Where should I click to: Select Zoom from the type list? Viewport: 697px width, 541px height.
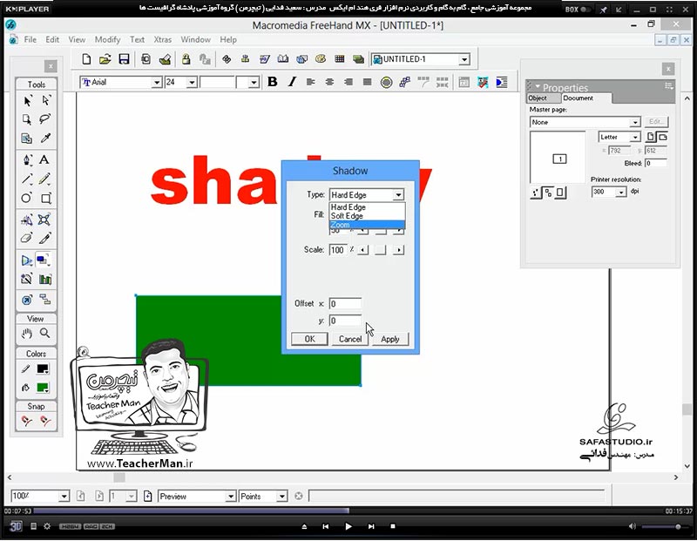point(367,225)
